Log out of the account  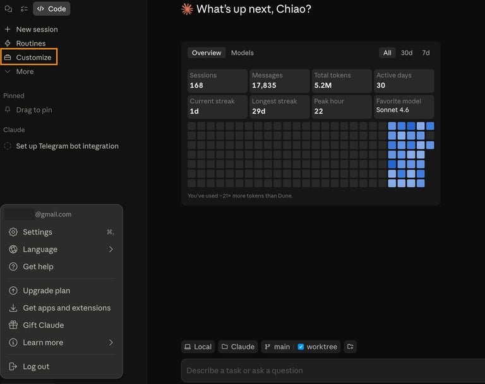click(x=35, y=366)
